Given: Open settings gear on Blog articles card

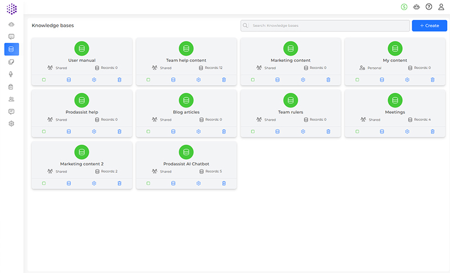Looking at the screenshot, I should tap(199, 132).
